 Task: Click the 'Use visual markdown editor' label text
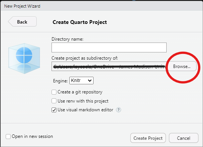pyautogui.click(x=85, y=110)
